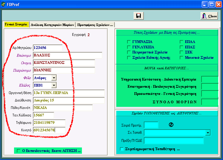Enable the ΓΥΜΝΑΣΙΑ checkbox
223x160 pixels.
pyautogui.click(x=129, y=42)
